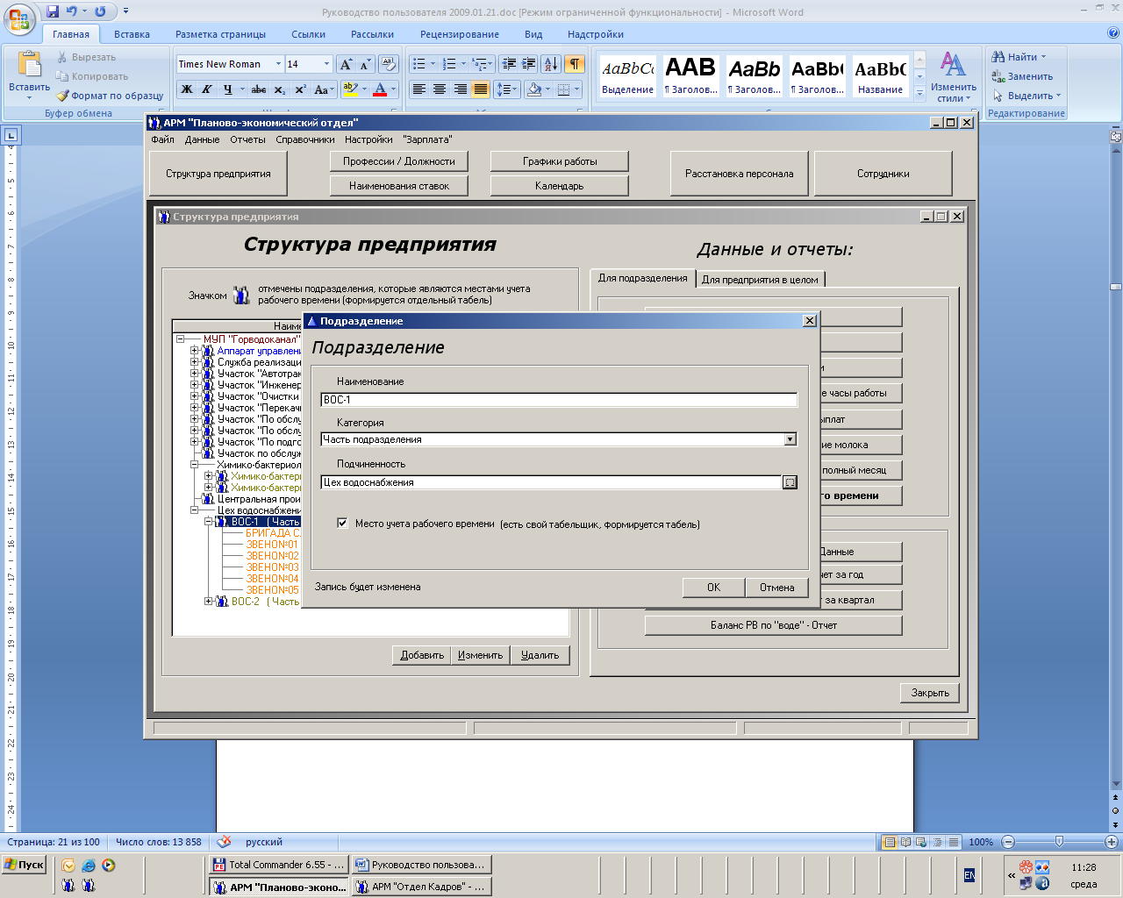Click the Удалить button

[540, 655]
